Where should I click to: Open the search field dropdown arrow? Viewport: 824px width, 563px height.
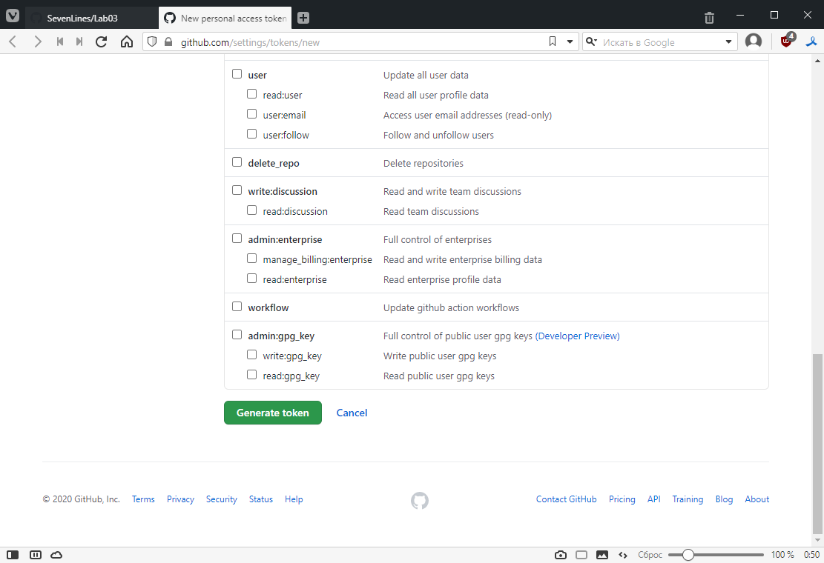(728, 41)
